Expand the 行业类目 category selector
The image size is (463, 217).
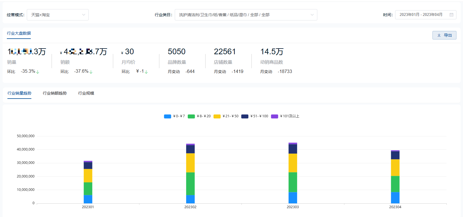[246, 15]
